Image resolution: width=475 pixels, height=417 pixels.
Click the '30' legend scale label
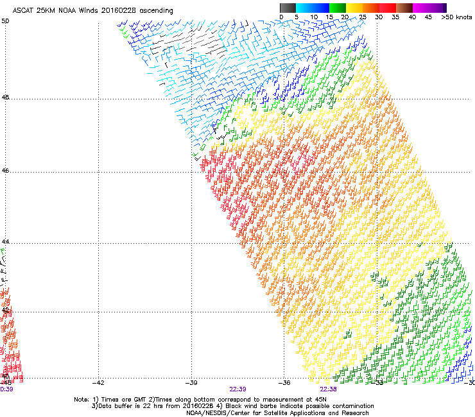(379, 17)
